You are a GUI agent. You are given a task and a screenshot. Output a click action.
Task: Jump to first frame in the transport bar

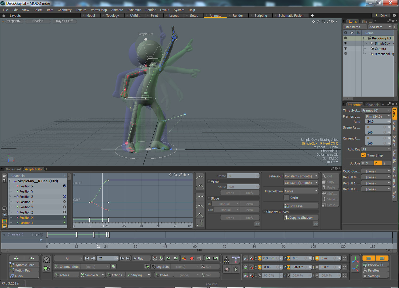point(87,258)
